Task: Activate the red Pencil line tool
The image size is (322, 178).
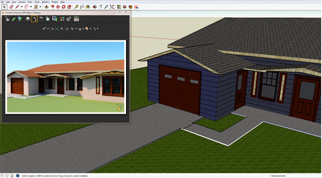Action: point(17,7)
